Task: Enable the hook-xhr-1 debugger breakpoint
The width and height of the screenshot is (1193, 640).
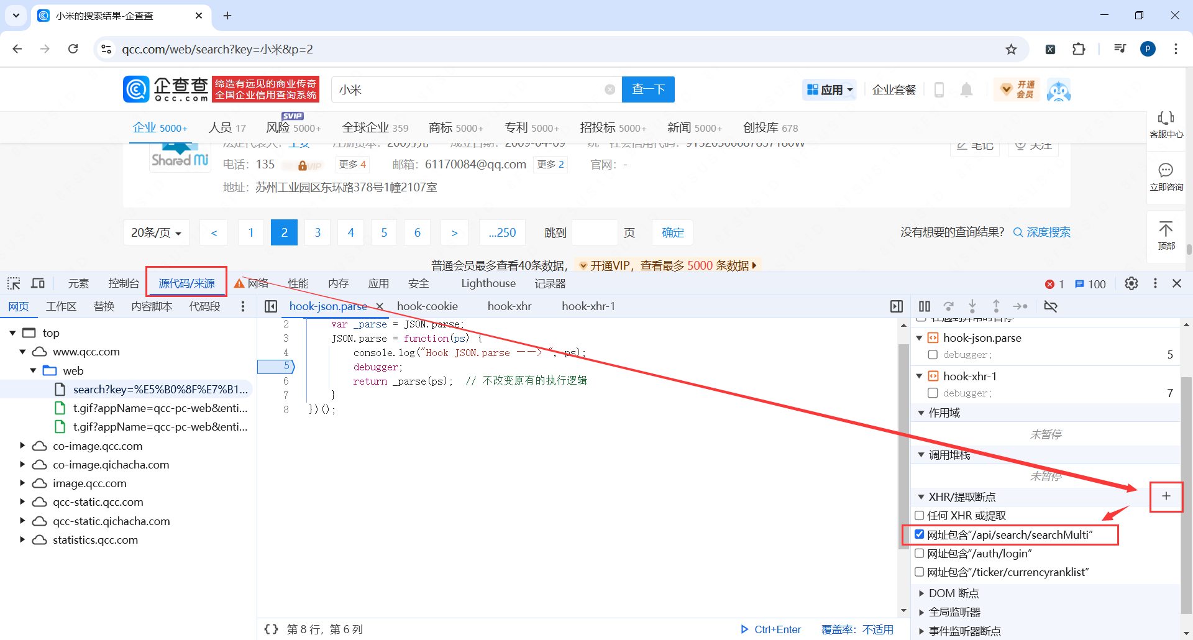Action: pos(933,393)
